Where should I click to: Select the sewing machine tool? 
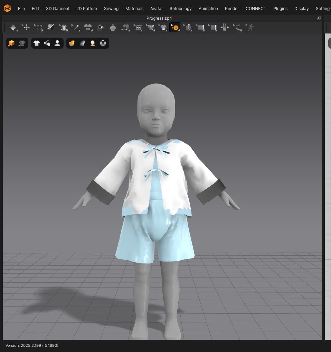click(x=125, y=27)
